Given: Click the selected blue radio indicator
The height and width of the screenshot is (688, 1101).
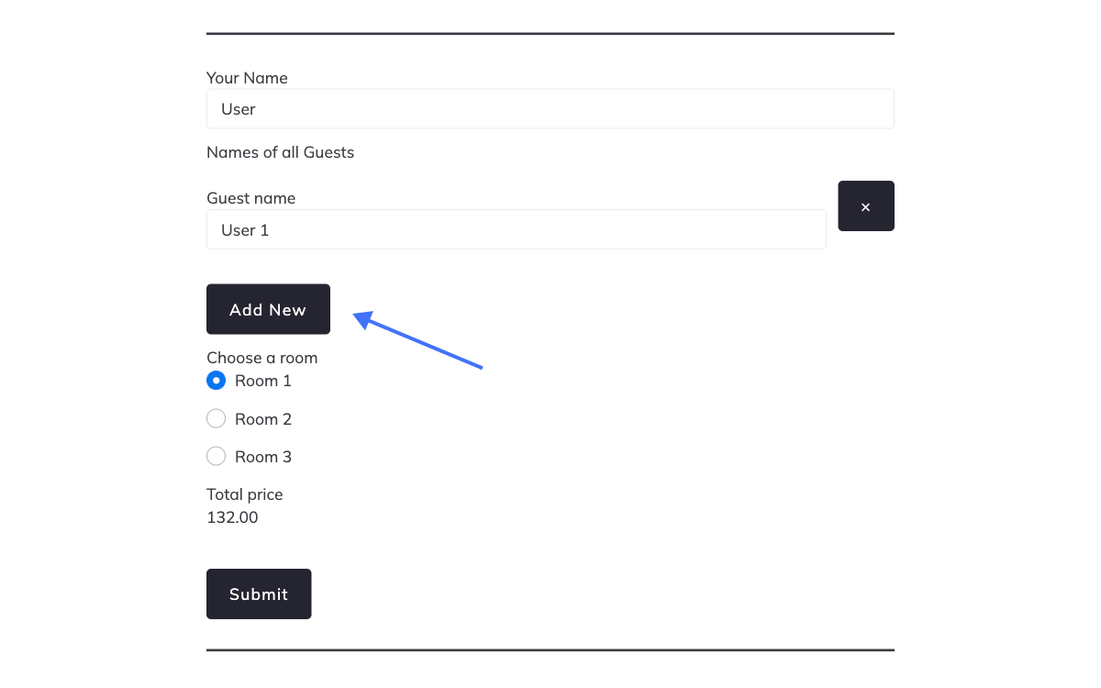Looking at the screenshot, I should tap(216, 380).
